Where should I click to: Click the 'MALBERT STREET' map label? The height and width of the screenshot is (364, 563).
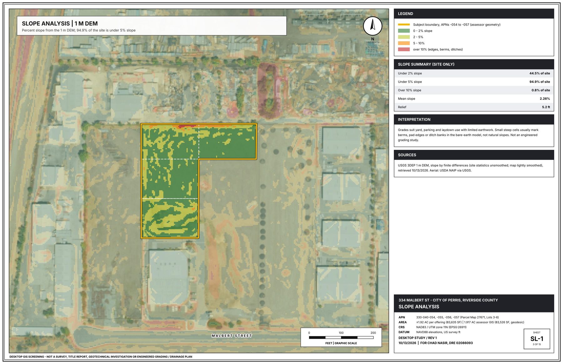pyautogui.click(x=231, y=336)
